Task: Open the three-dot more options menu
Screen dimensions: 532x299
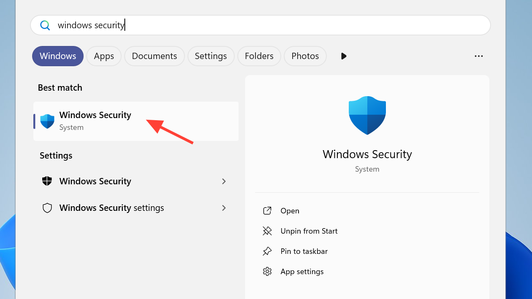Action: (478, 56)
